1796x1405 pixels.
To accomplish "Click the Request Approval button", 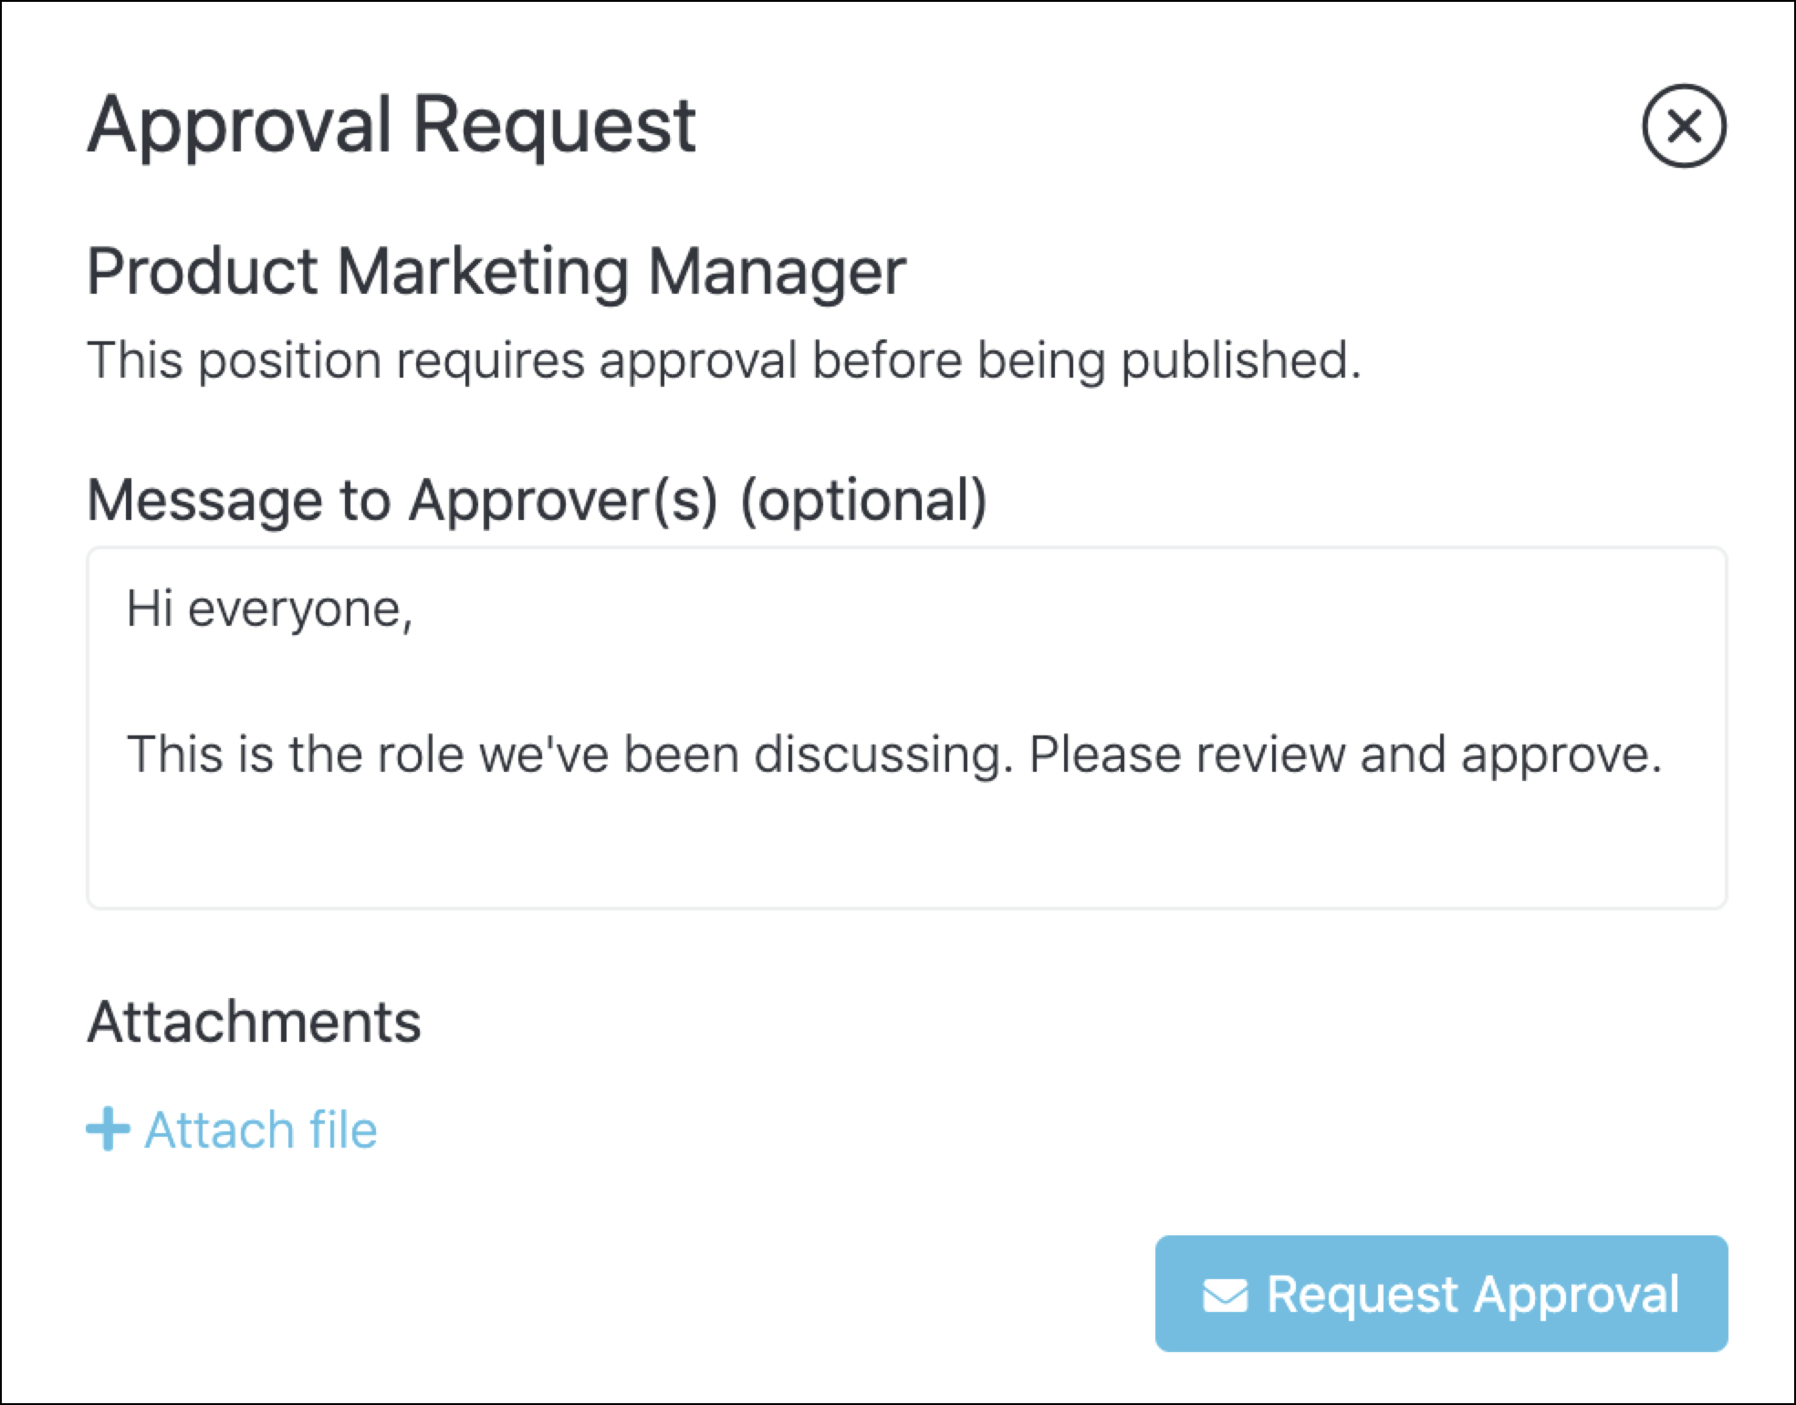I will [x=1441, y=1293].
